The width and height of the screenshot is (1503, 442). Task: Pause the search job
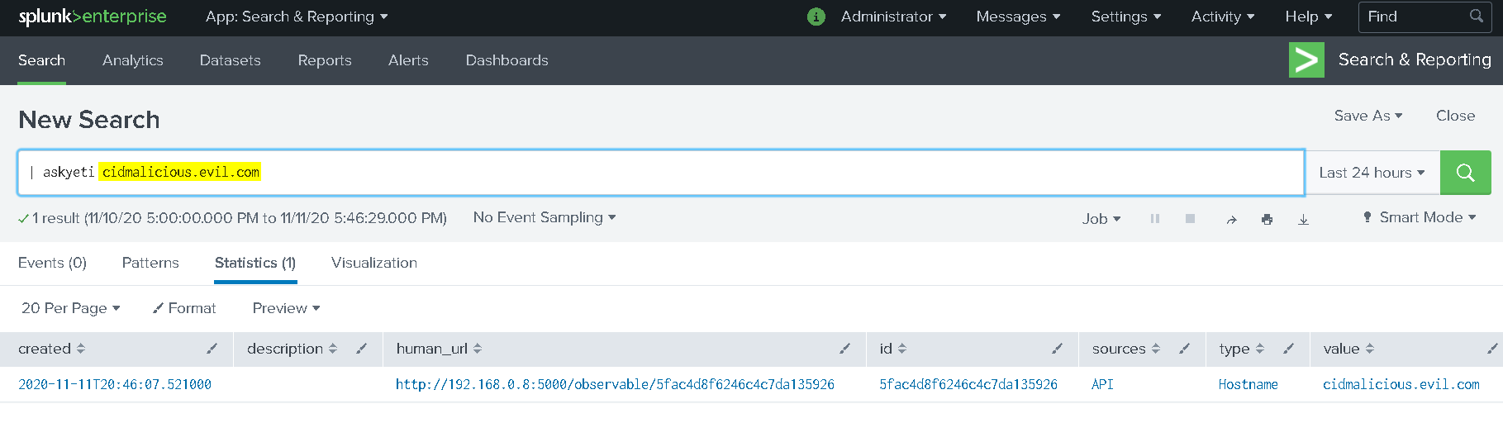coord(1155,219)
